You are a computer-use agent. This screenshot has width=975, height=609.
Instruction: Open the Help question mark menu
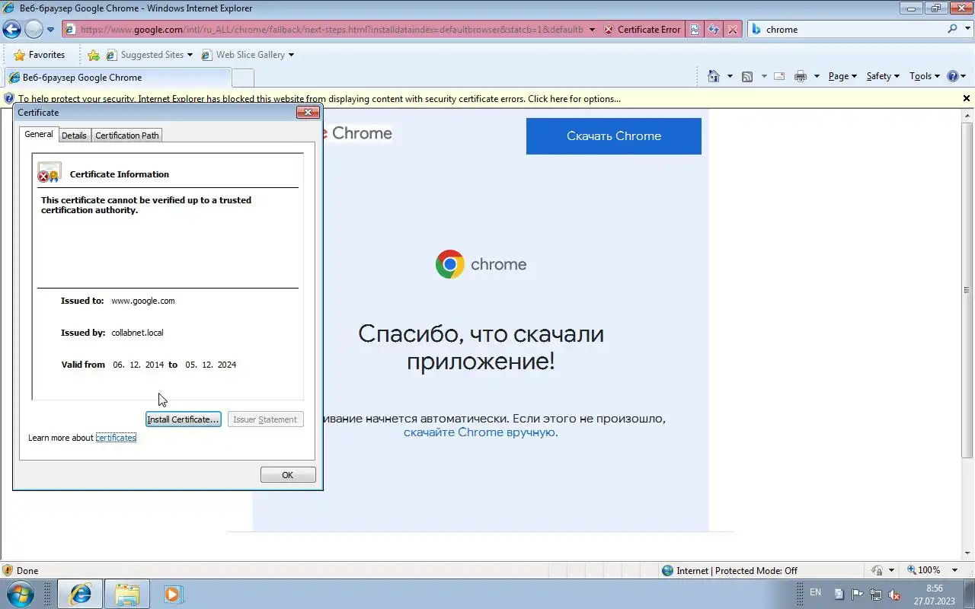coord(956,76)
